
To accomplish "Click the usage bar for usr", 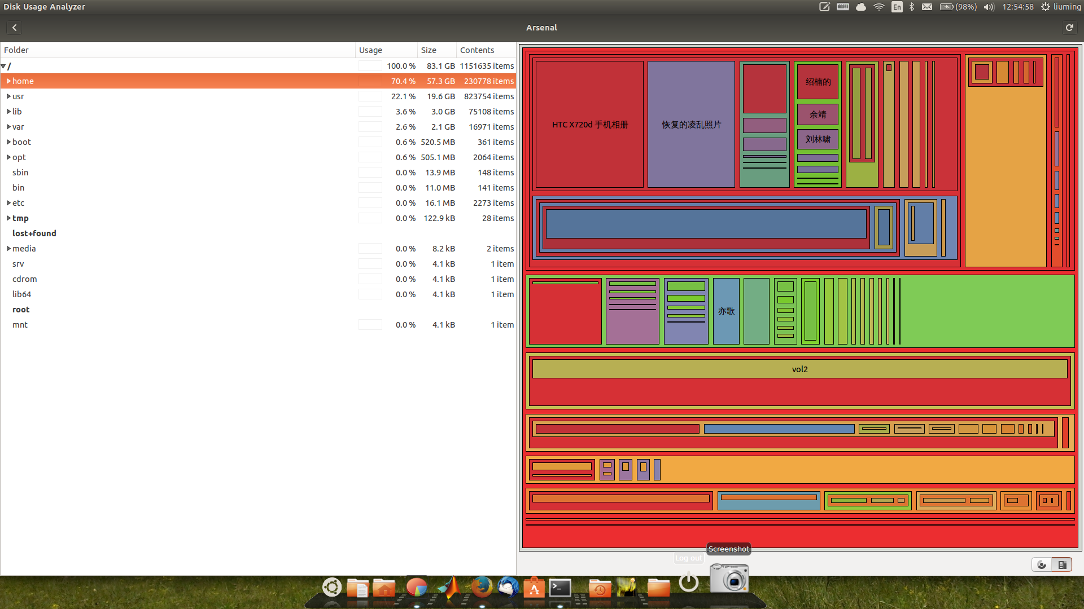I will coord(370,96).
